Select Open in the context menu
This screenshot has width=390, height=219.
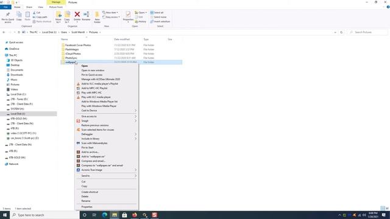click(107, 66)
